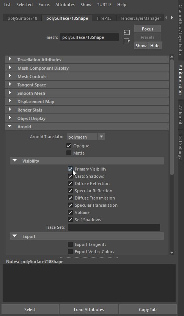Uncheck the Diffuse Transmission checkbox

point(70,198)
